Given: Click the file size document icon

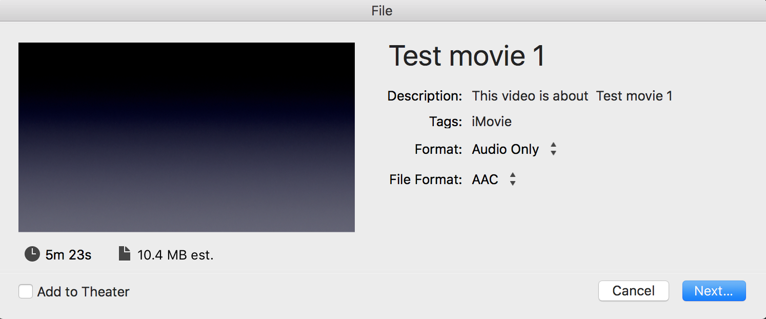Looking at the screenshot, I should click(x=125, y=254).
